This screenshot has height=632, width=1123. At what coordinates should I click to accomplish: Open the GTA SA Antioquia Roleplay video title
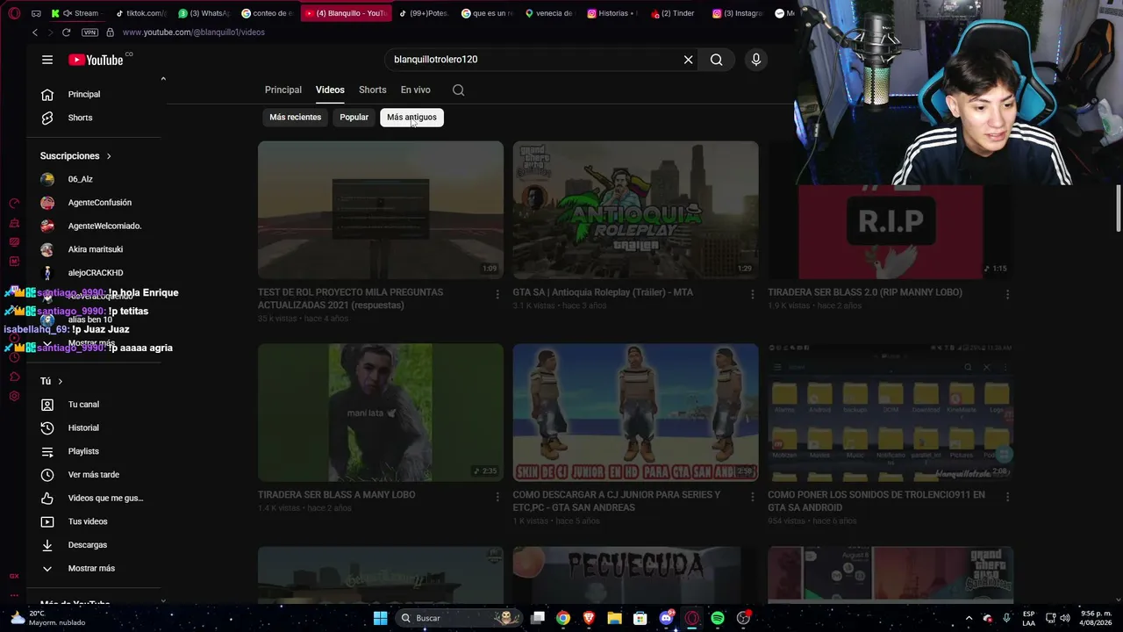click(603, 292)
